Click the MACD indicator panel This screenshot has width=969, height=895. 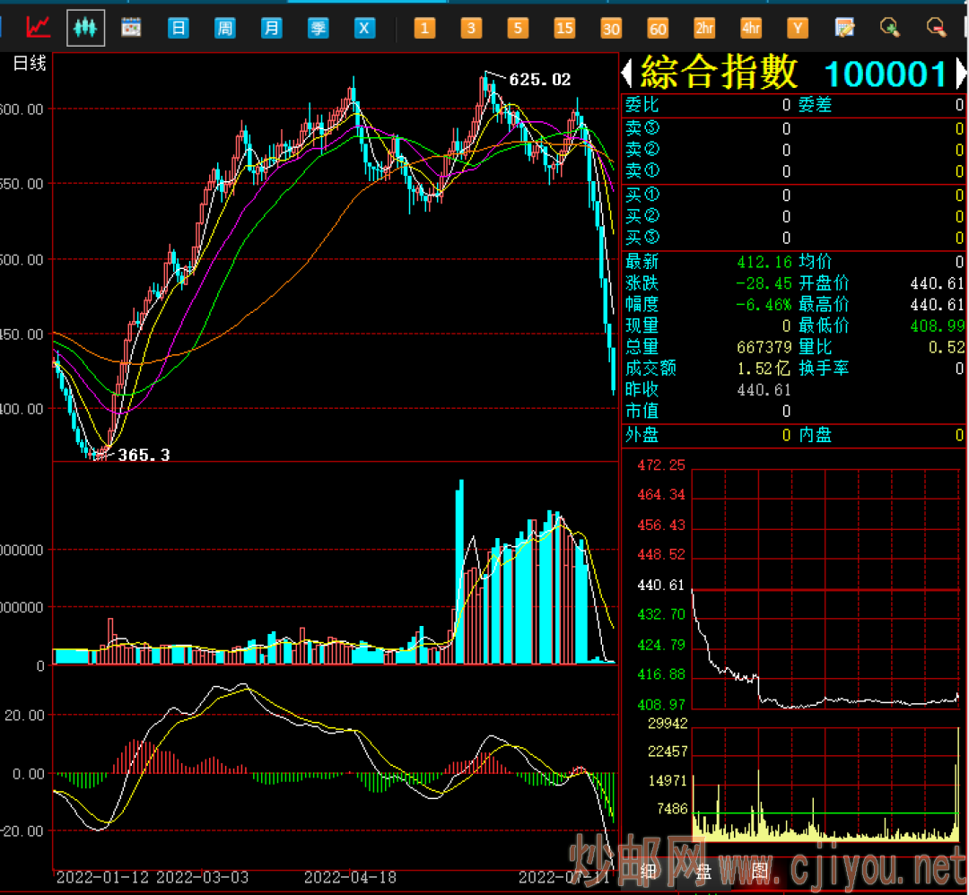click(x=335, y=767)
